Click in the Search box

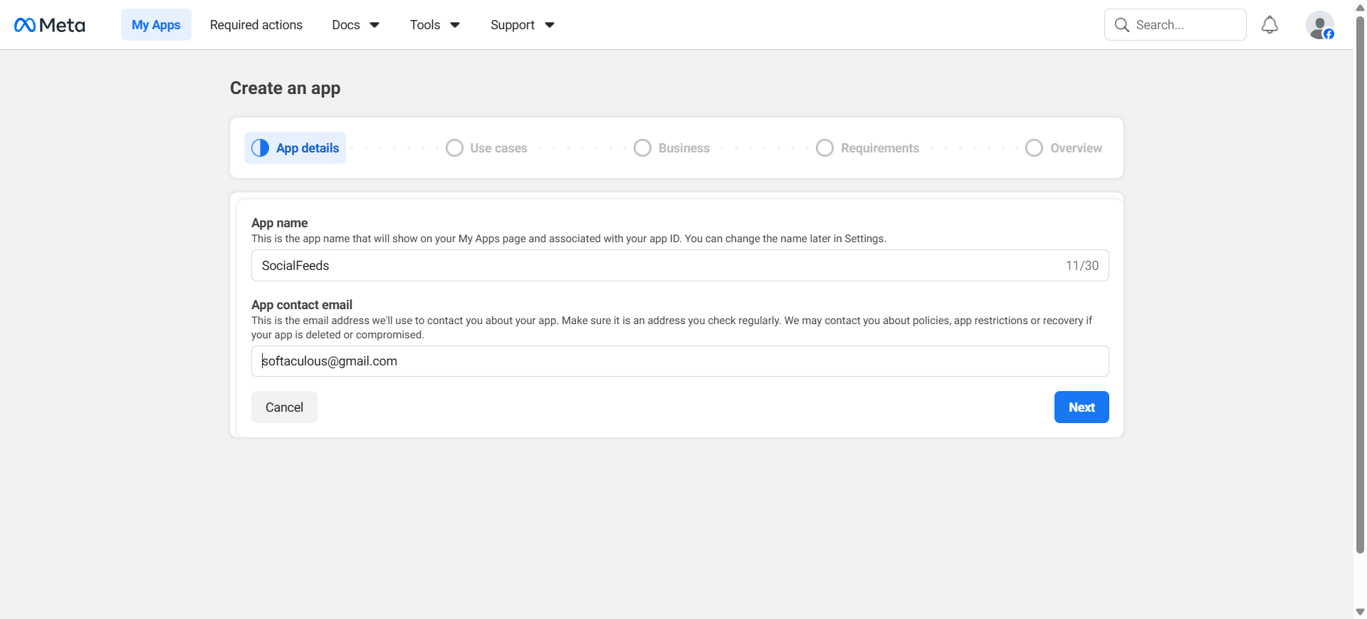(x=1185, y=25)
